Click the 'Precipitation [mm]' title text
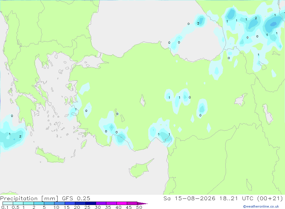 click(x=29, y=198)
